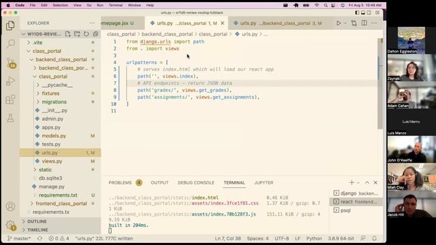Change language mode from Python in status bar
436x245 pixels.
[x=314, y=238]
